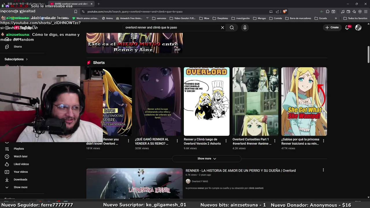This screenshot has width=370, height=208.
Task: Open Todos los favoritos bookmarks folder
Action: coord(355,18)
